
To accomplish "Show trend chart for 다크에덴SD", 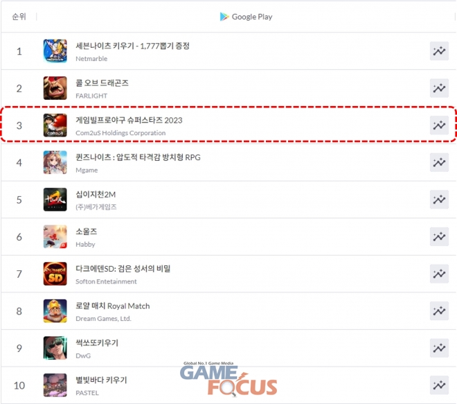I will point(439,274).
